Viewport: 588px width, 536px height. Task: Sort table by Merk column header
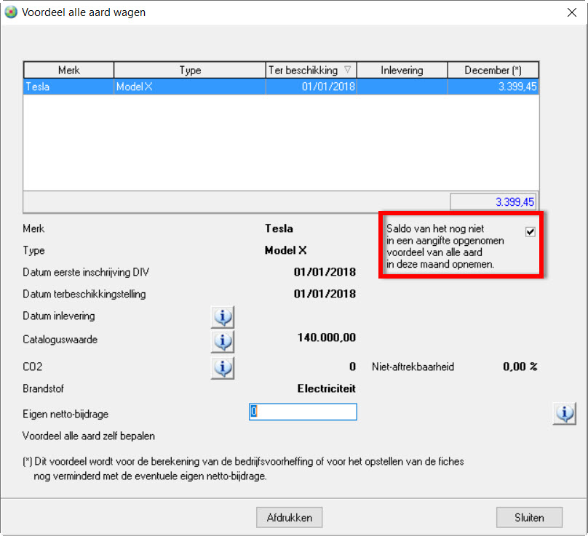click(68, 70)
